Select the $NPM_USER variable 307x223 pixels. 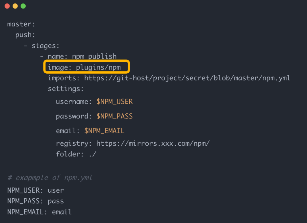pos(115,101)
